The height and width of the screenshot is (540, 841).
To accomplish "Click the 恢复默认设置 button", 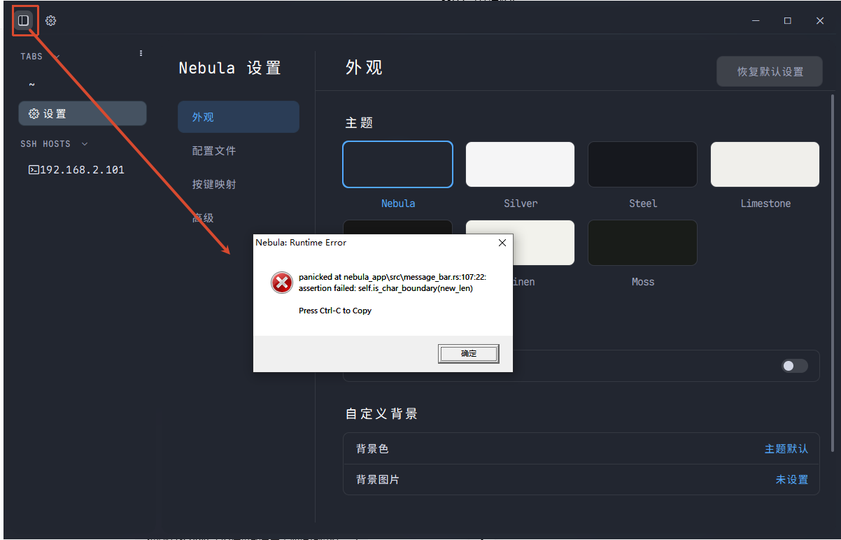I will pos(770,71).
